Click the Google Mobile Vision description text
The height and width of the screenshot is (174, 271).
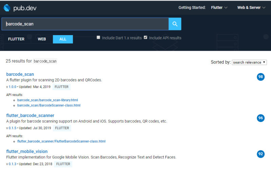(91, 157)
